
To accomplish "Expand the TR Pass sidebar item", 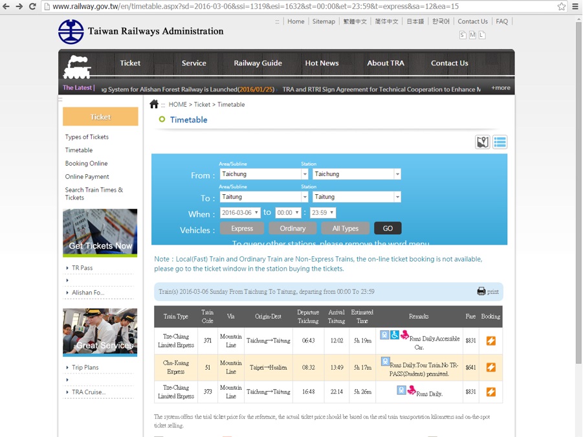I will tap(82, 268).
